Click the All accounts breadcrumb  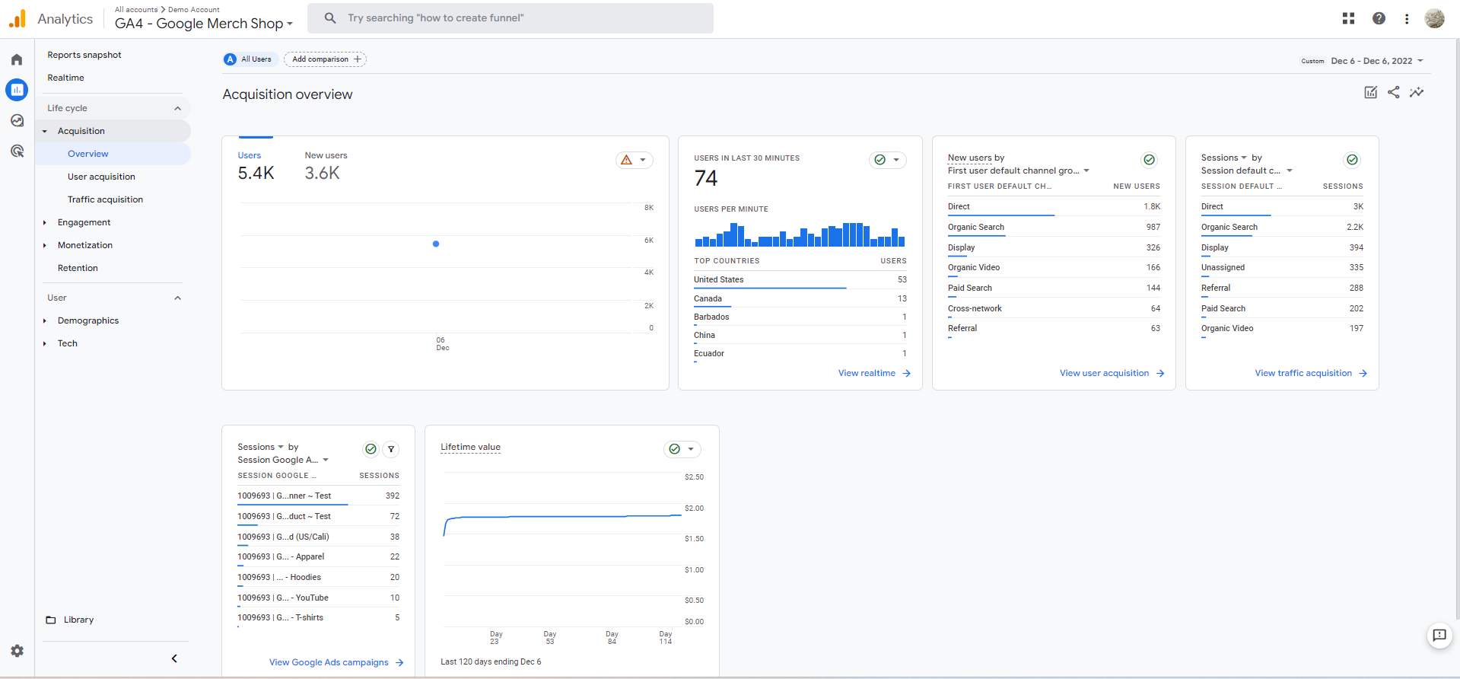[x=136, y=10]
